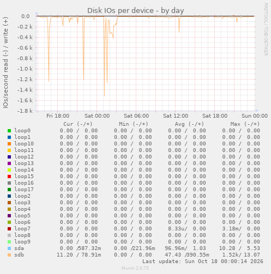Click the loop7 average value '8.33u/ 0.00'
Image resolution: width=271 pixels, height=274 pixels.
pos(187,229)
